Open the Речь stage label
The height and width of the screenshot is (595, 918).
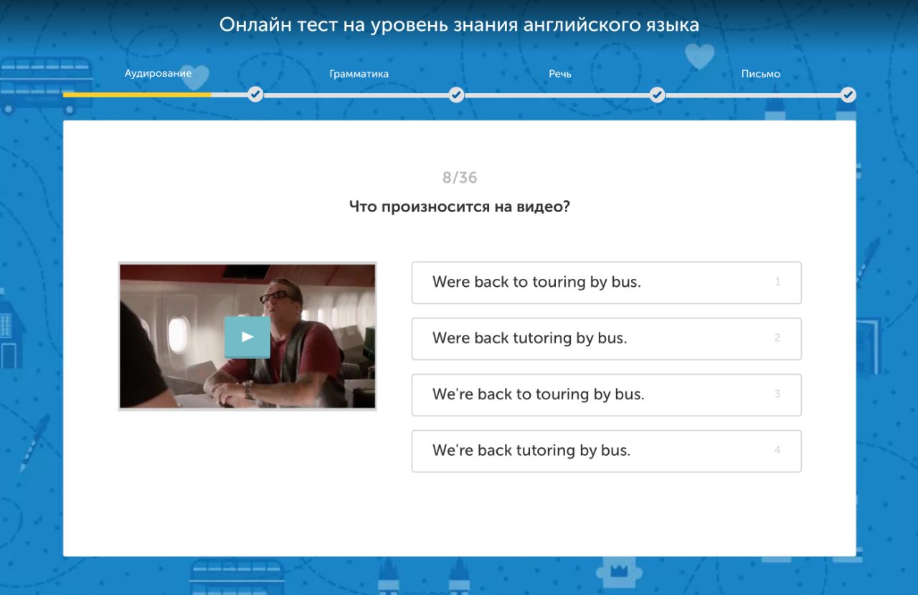tap(560, 74)
